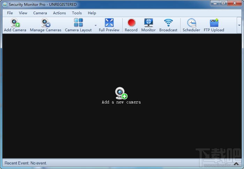
Task: Close the Security Monitor Pro window
Action: [x=235, y=3]
